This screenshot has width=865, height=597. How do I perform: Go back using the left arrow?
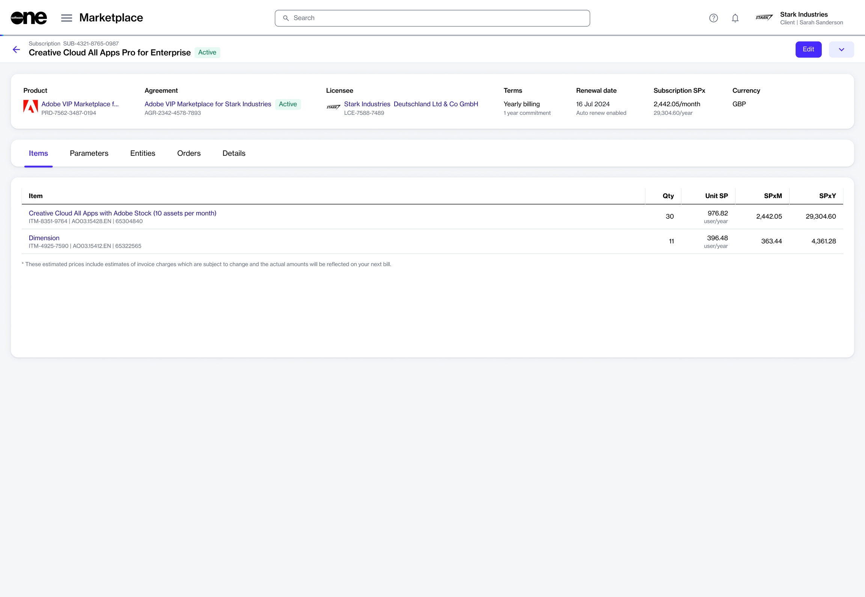[16, 50]
